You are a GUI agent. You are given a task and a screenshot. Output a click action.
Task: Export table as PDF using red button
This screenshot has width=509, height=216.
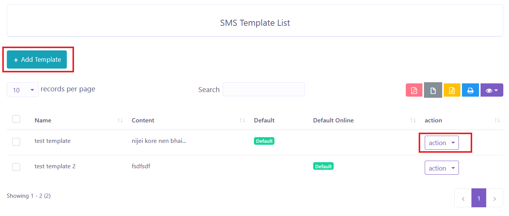[414, 90]
